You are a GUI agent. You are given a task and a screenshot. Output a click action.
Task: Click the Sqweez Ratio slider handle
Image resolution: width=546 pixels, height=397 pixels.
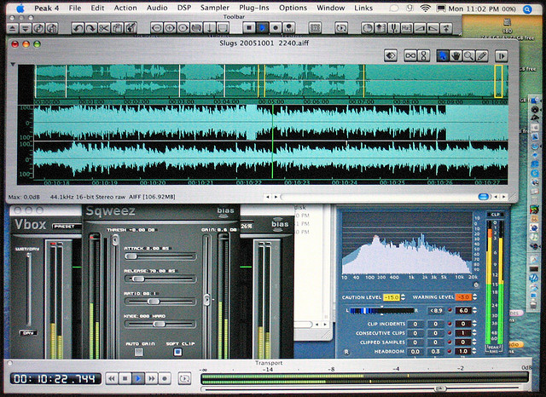pyautogui.click(x=154, y=302)
